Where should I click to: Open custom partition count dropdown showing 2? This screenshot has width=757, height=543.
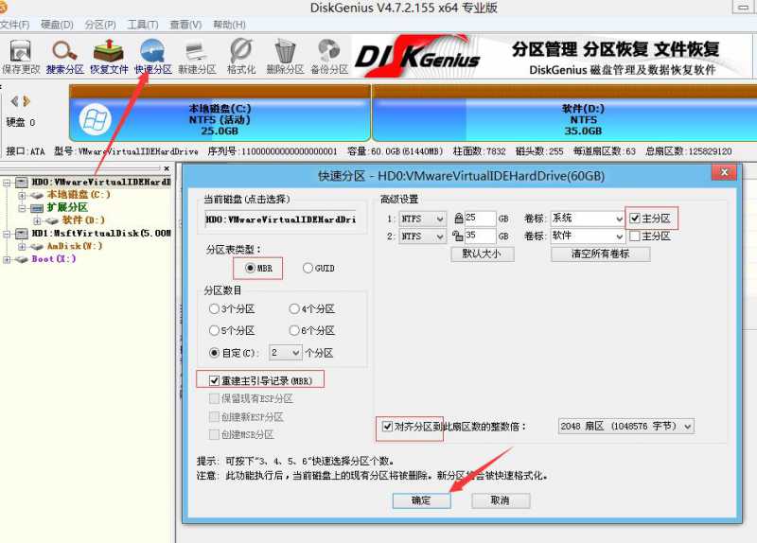[x=286, y=353]
